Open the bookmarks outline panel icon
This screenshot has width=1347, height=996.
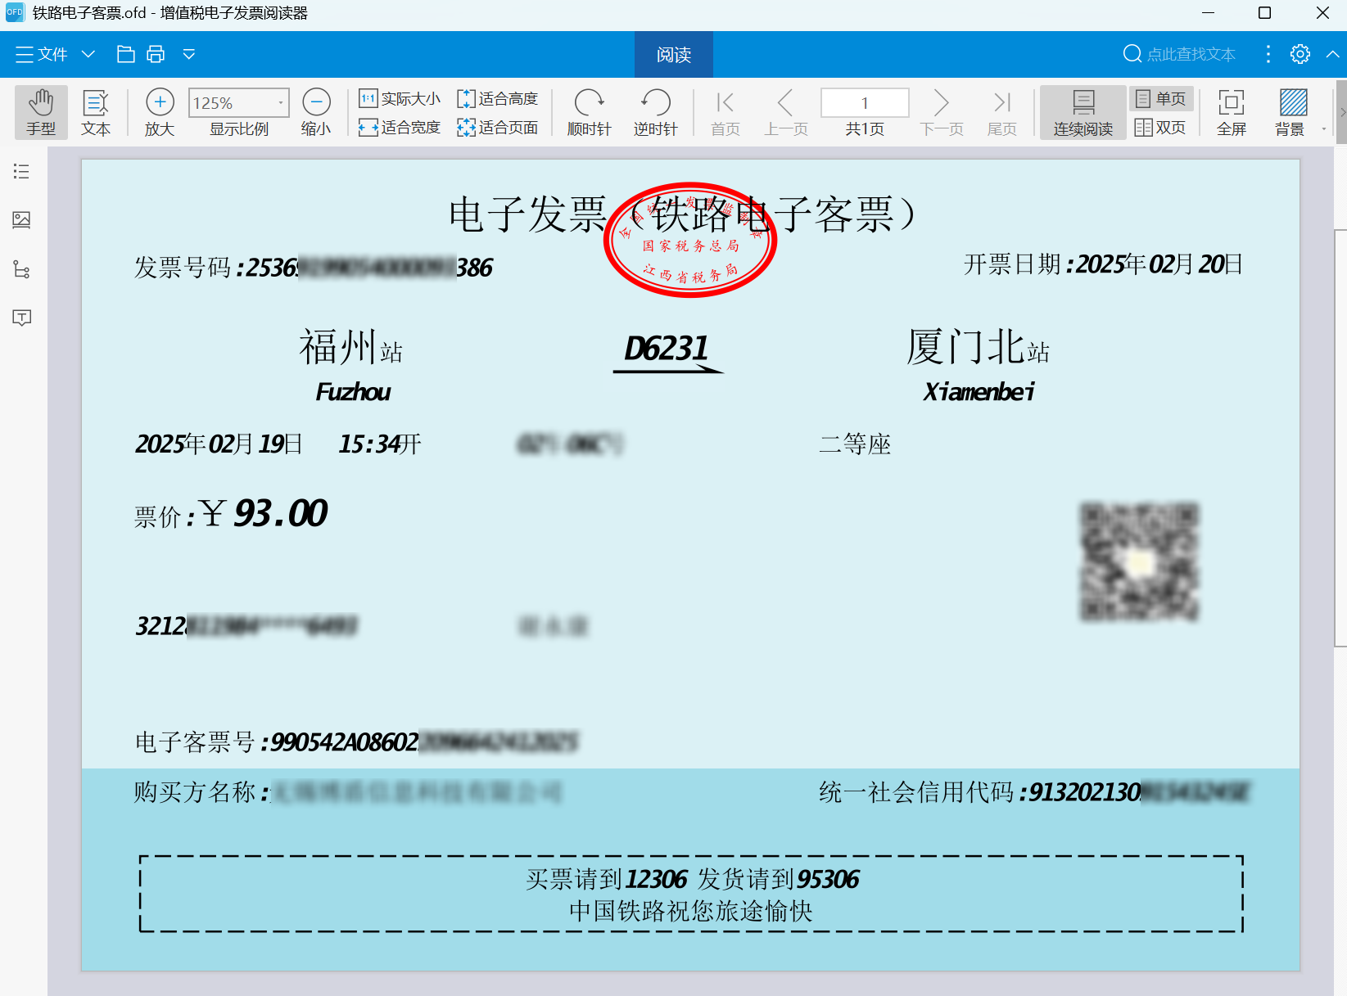coord(21,171)
